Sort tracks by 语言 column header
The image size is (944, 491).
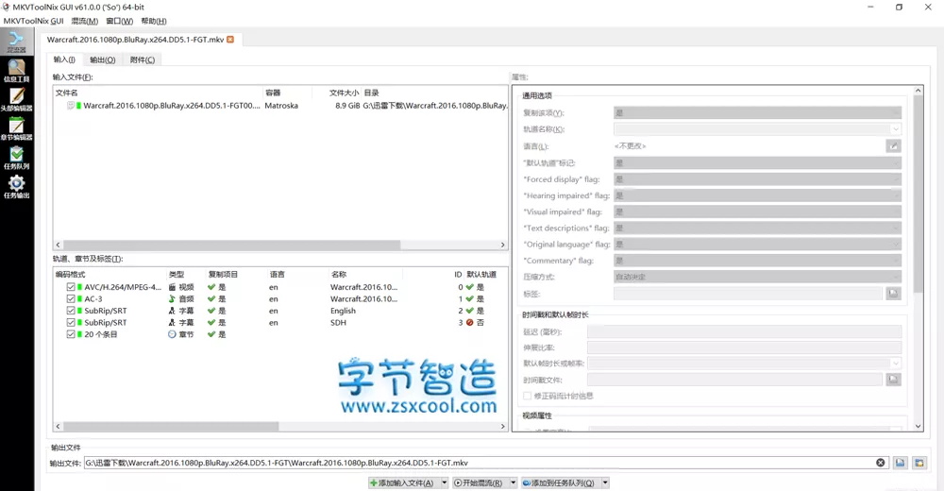point(296,274)
